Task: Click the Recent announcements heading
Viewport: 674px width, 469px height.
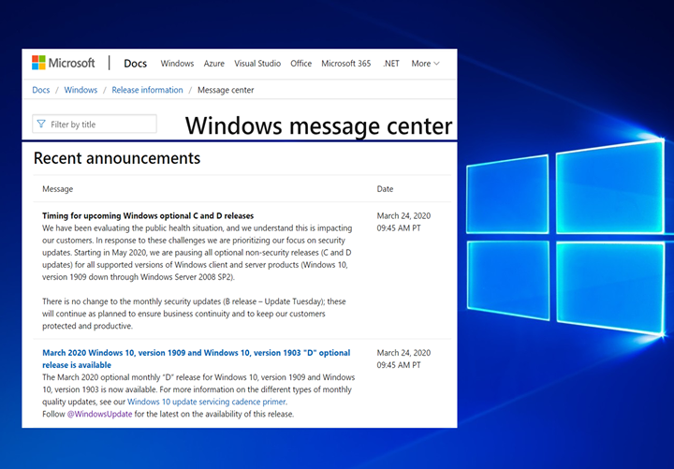Action: (x=117, y=158)
